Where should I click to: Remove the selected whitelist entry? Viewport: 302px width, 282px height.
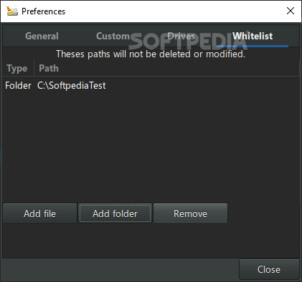[190, 213]
